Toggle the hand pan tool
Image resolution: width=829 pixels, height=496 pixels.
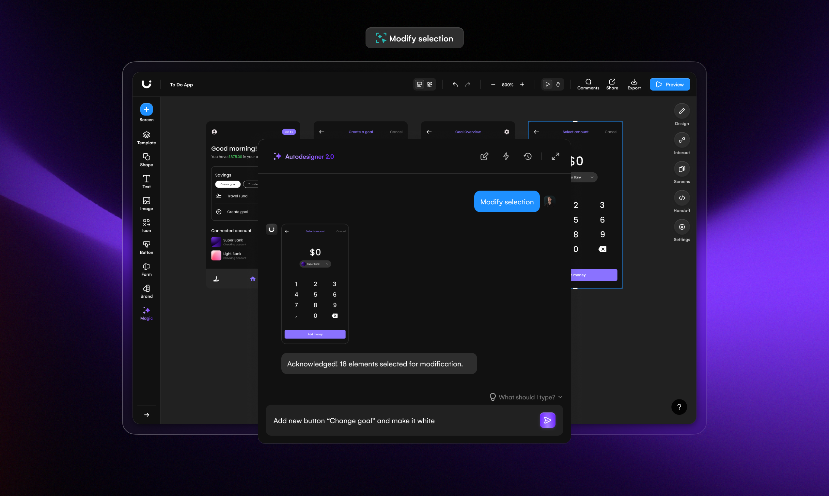[557, 84]
